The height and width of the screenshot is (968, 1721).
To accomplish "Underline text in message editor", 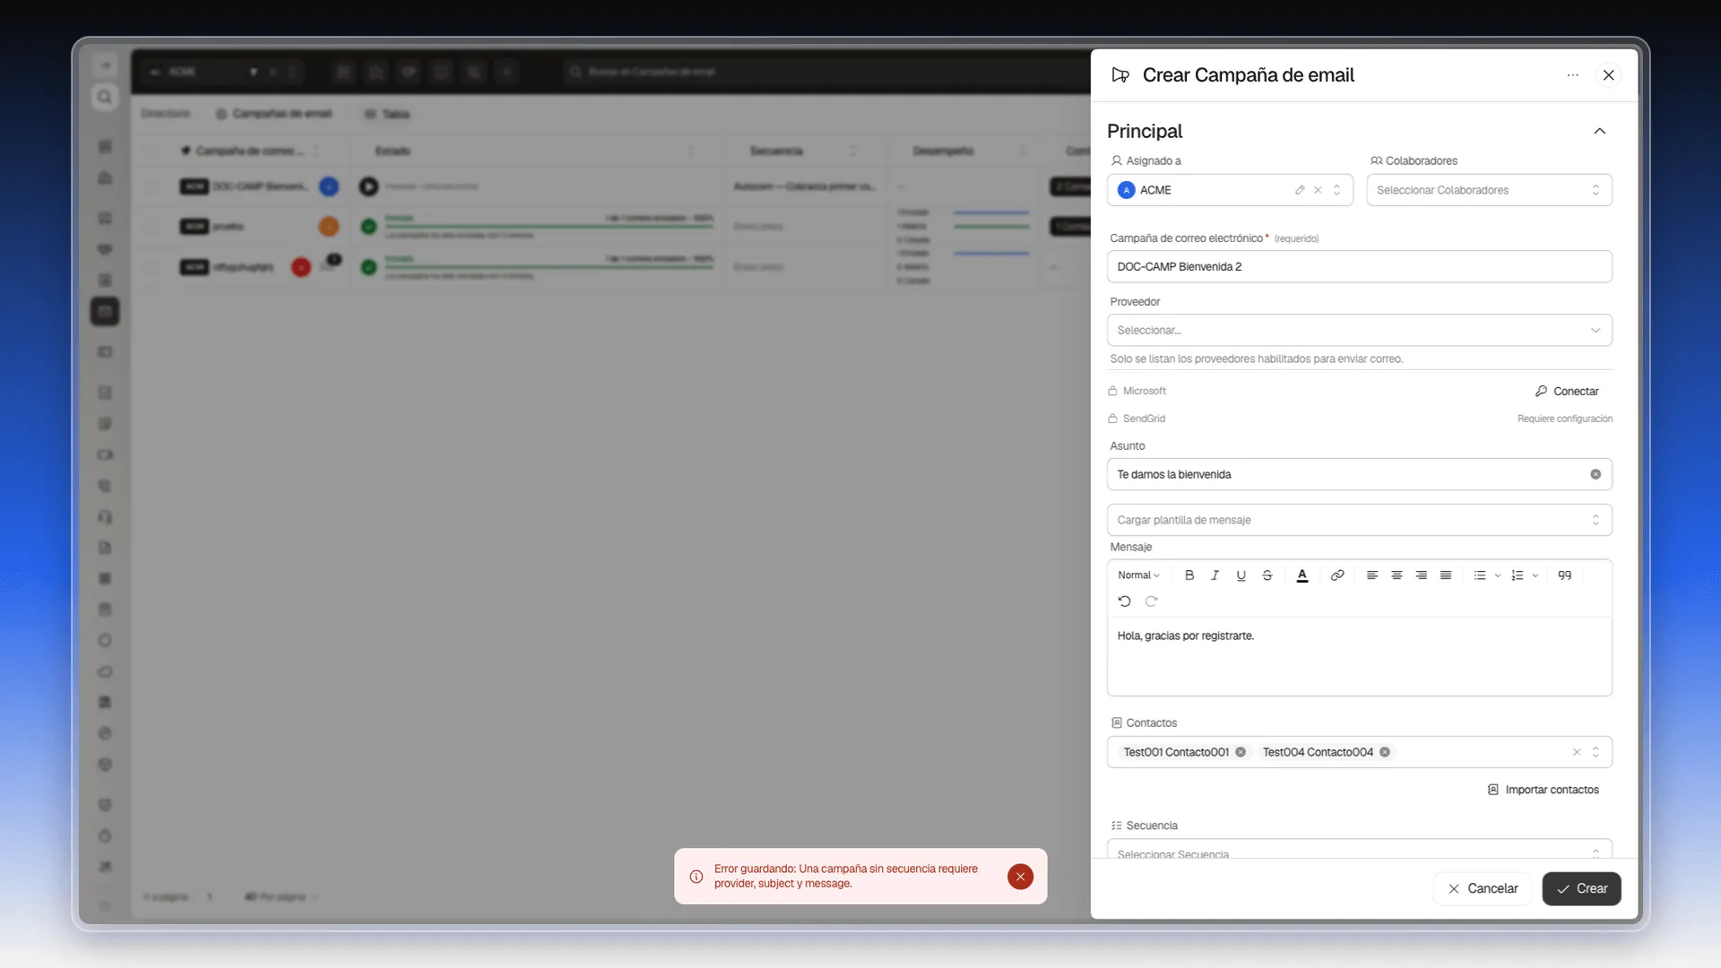I will pos(1241,575).
